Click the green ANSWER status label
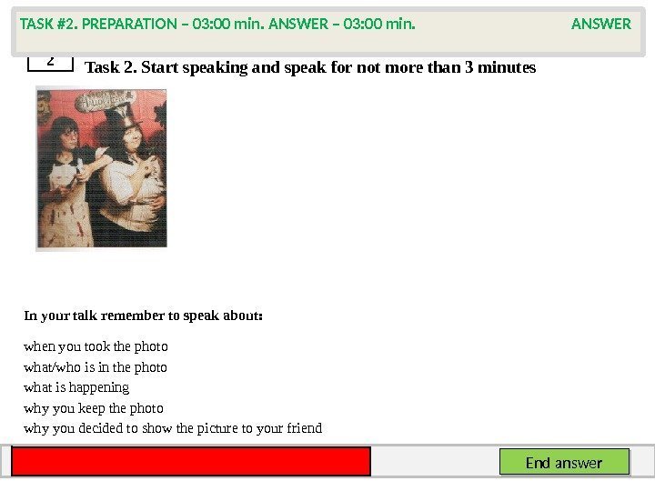Image resolution: width=655 pixels, height=491 pixels. tap(600, 25)
